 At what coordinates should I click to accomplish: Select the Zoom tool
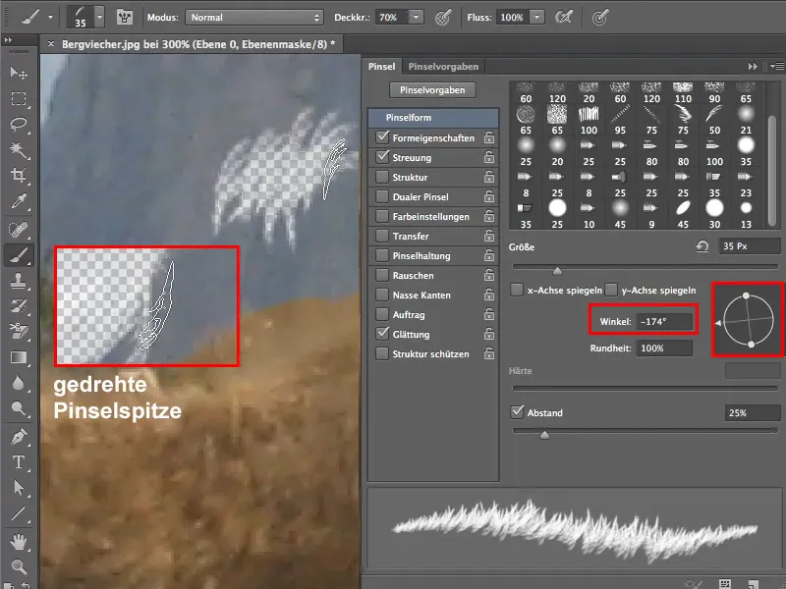[19, 566]
